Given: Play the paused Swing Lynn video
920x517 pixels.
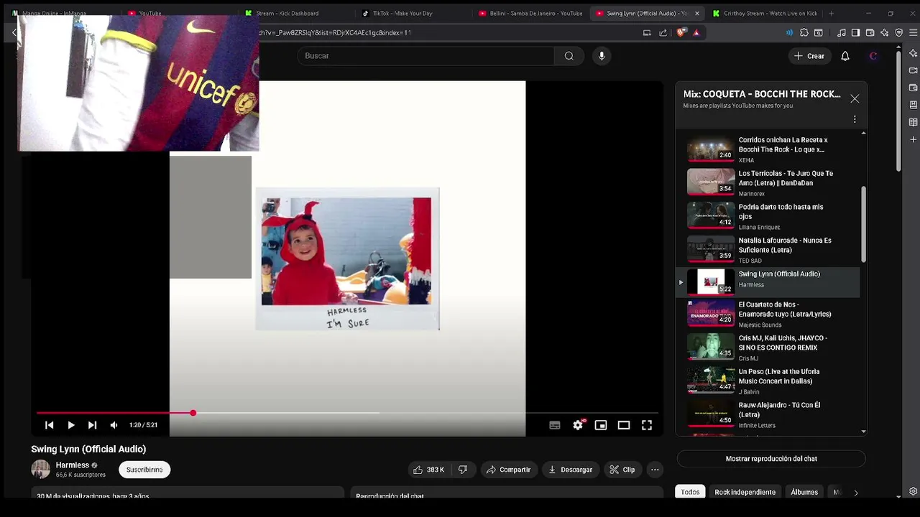Looking at the screenshot, I should (x=70, y=425).
